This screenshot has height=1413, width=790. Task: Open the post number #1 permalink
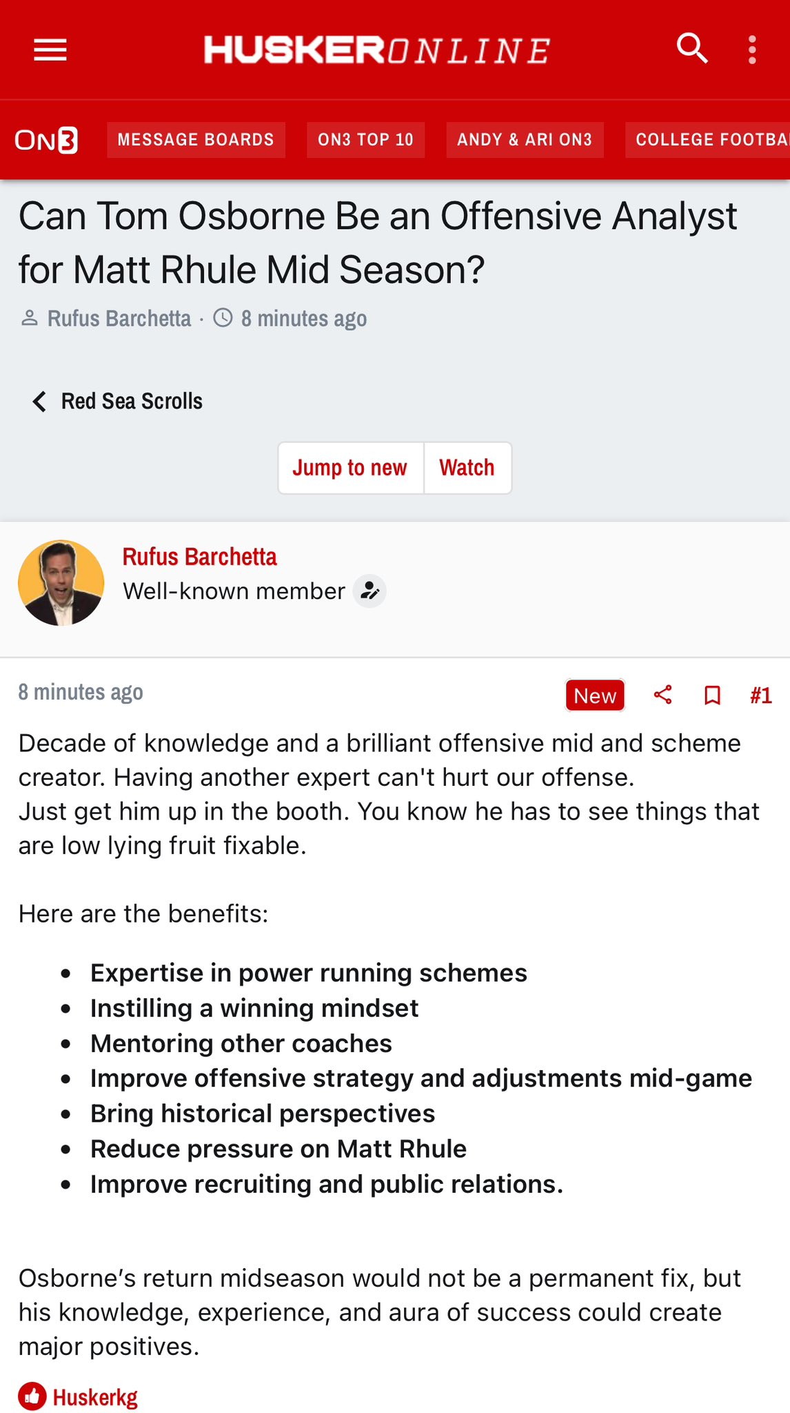(760, 695)
